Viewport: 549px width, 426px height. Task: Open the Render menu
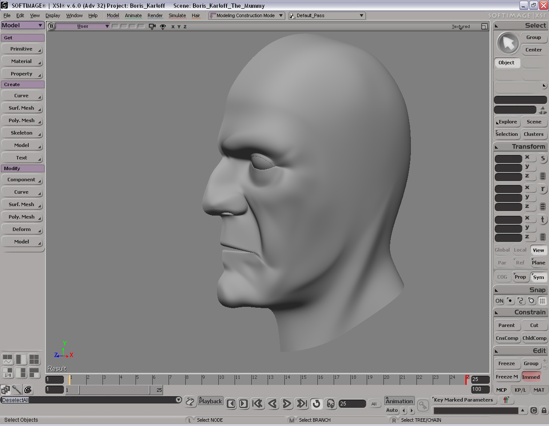(155, 15)
